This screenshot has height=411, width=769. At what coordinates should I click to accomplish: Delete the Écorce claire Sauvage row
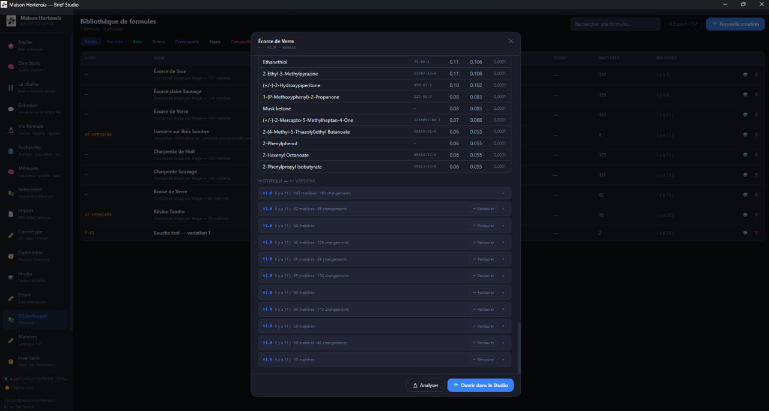click(x=756, y=94)
